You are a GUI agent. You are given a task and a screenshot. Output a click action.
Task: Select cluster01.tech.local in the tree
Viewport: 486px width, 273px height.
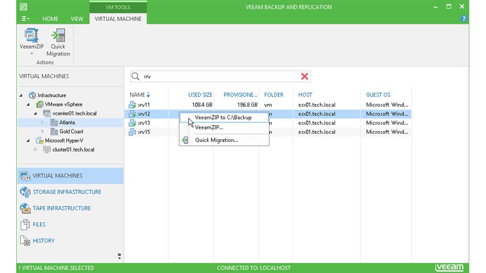(73, 149)
